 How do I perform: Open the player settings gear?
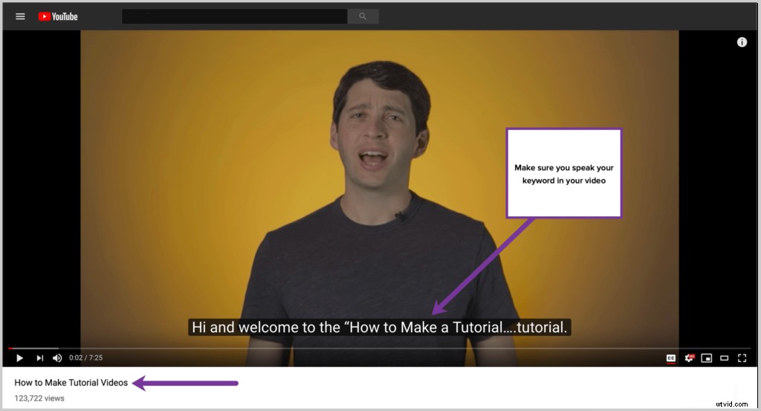pyautogui.click(x=689, y=358)
